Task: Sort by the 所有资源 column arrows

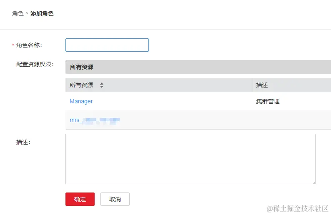Action: (x=102, y=85)
